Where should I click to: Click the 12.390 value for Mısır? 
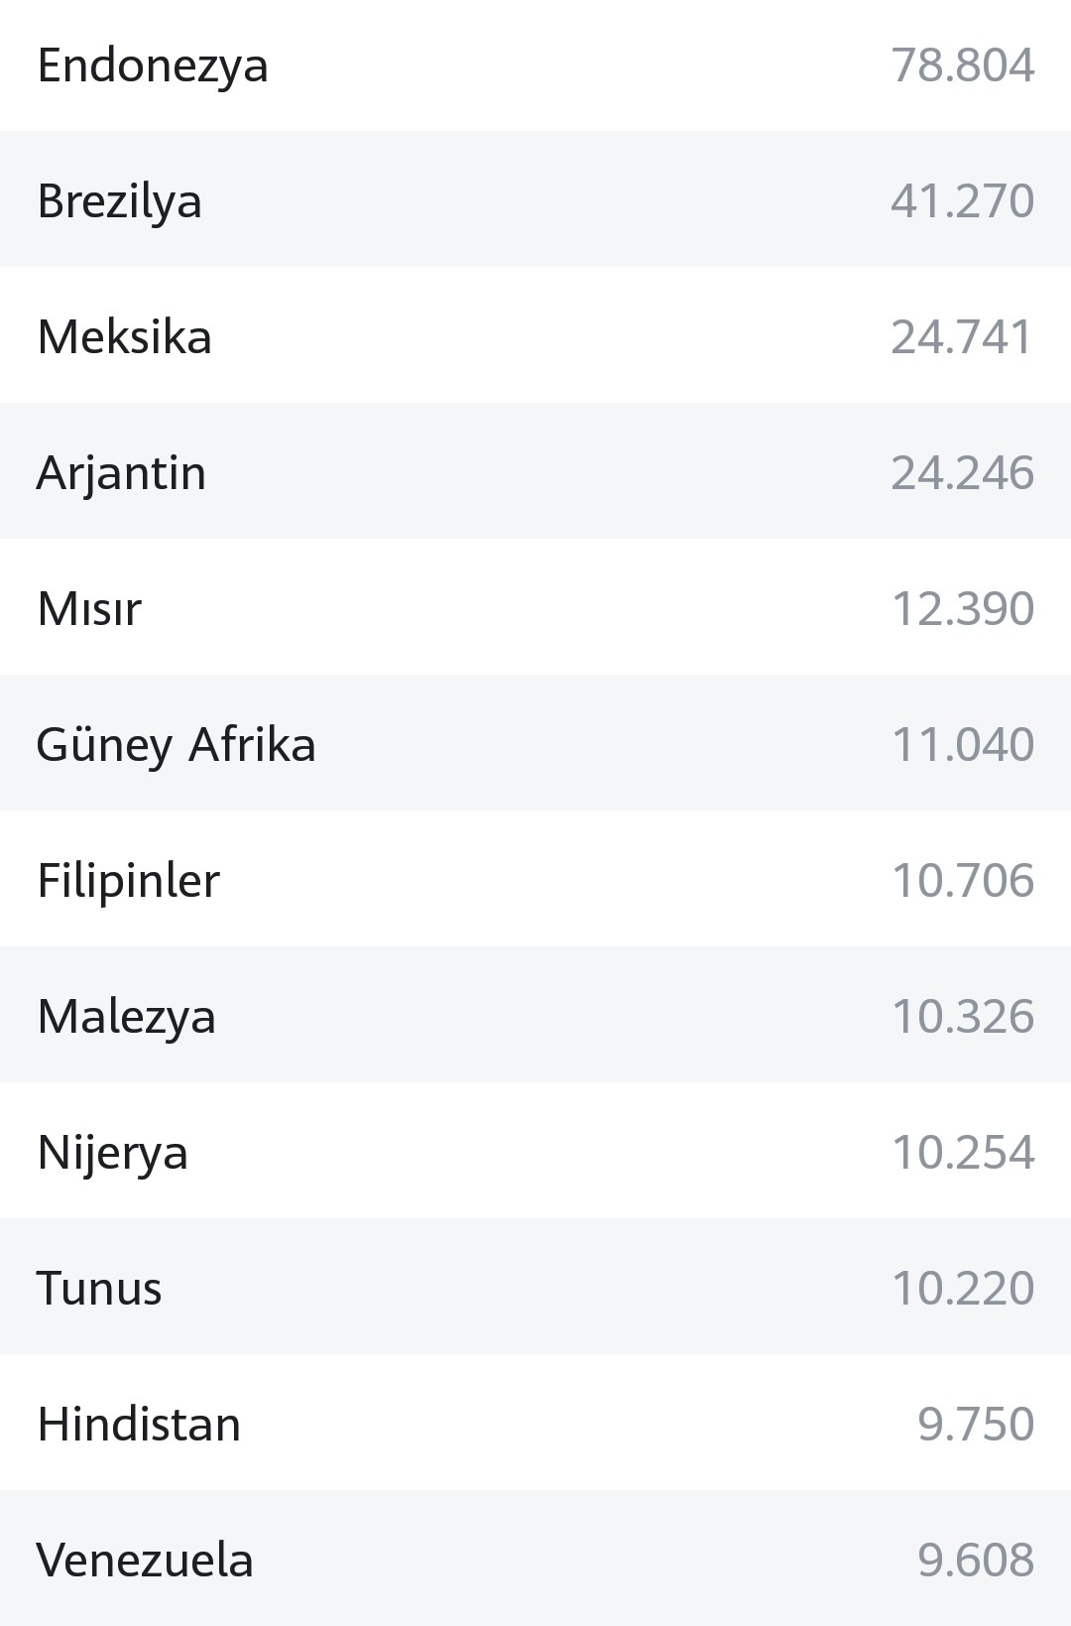pyautogui.click(x=963, y=609)
